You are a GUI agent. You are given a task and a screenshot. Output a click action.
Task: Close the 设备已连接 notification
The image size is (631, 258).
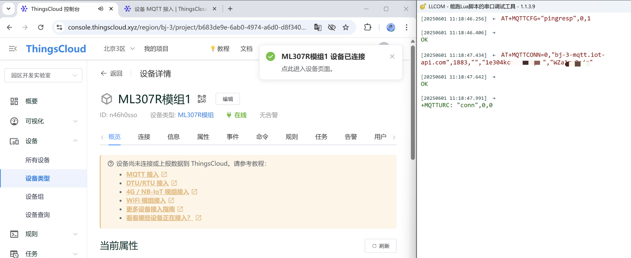[x=392, y=56]
